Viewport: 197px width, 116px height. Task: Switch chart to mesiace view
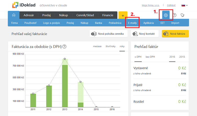97,46
